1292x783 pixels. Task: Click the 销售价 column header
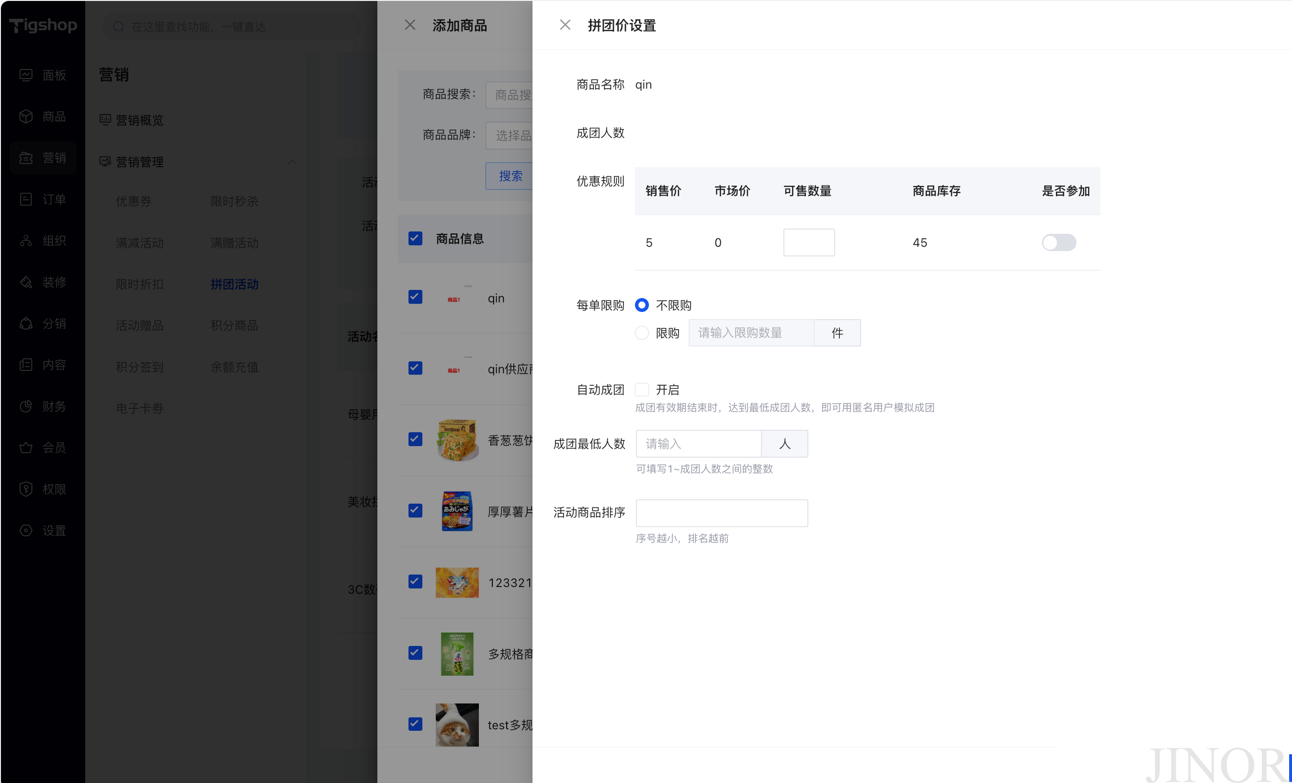click(663, 191)
